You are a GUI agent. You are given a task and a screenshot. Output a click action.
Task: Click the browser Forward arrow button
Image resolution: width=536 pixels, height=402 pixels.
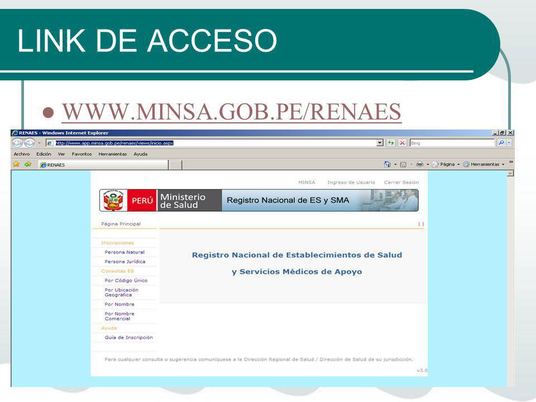30,143
